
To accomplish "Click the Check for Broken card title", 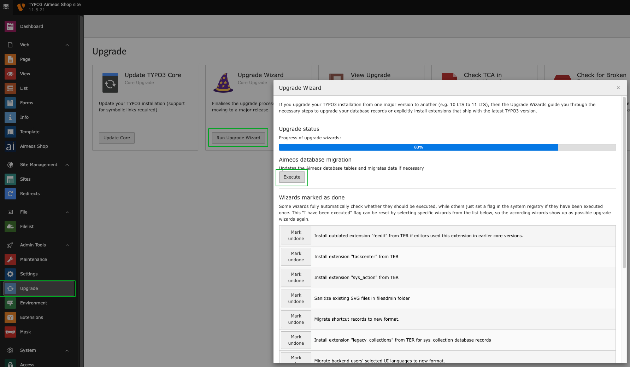I will pos(602,75).
